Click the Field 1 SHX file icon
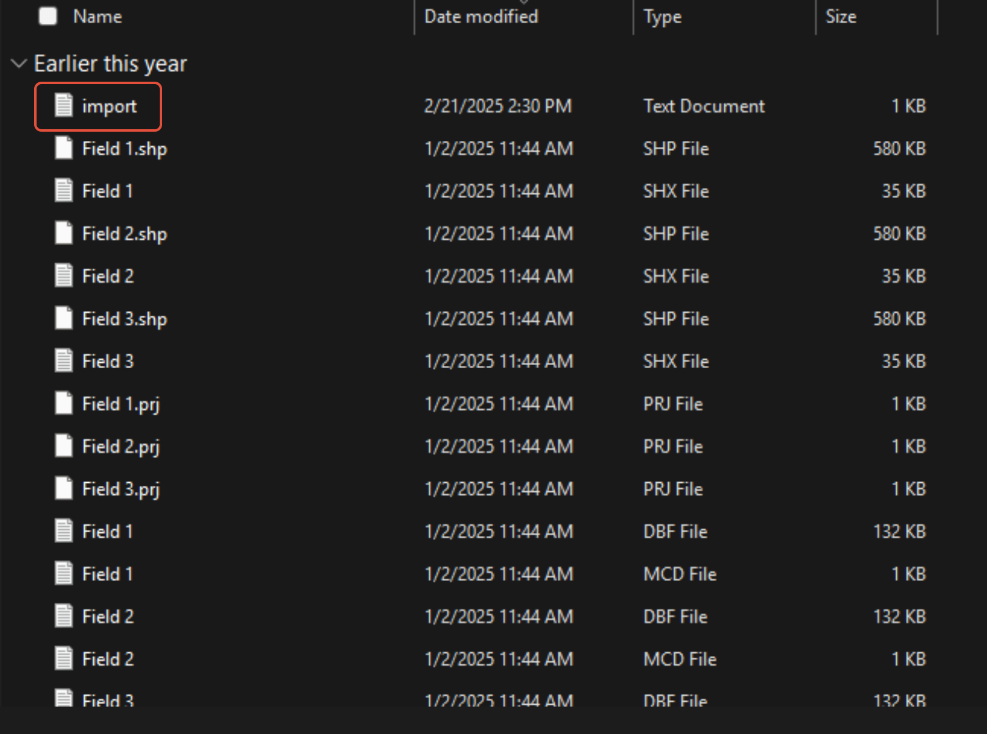This screenshot has height=734, width=987. tap(64, 191)
